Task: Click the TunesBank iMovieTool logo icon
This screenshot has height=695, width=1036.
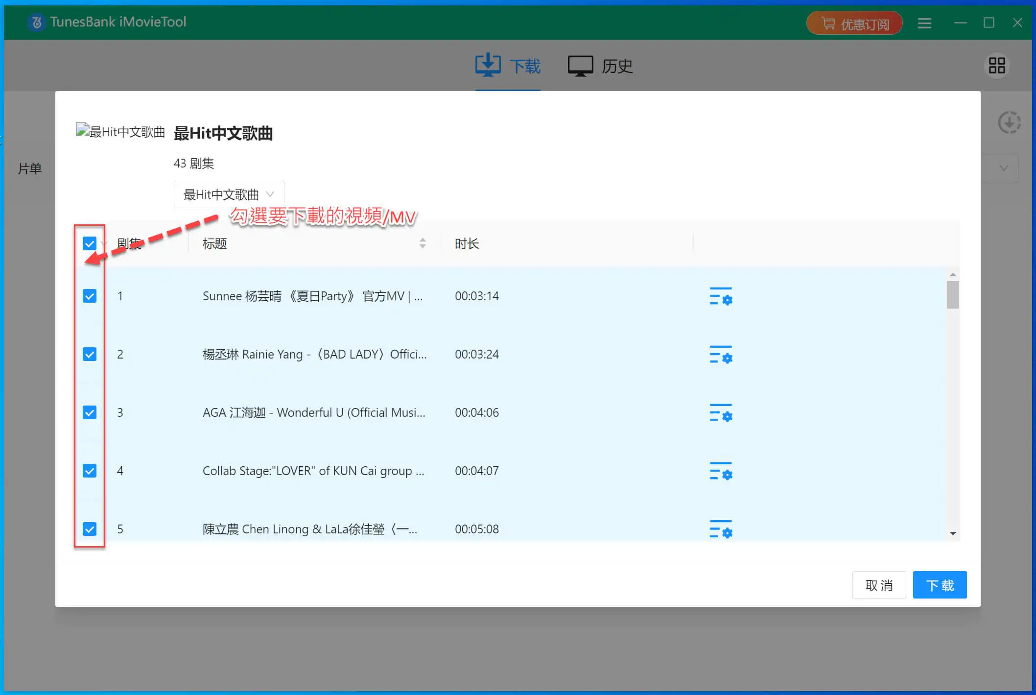Action: (36, 22)
